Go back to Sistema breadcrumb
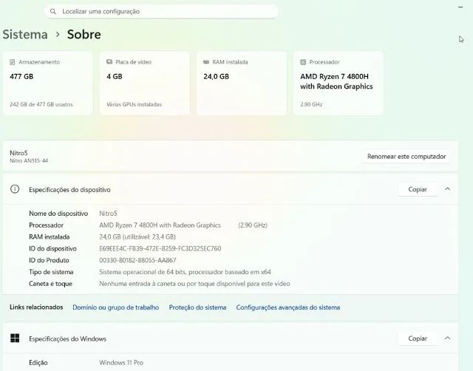The width and height of the screenshot is (473, 371). (25, 35)
